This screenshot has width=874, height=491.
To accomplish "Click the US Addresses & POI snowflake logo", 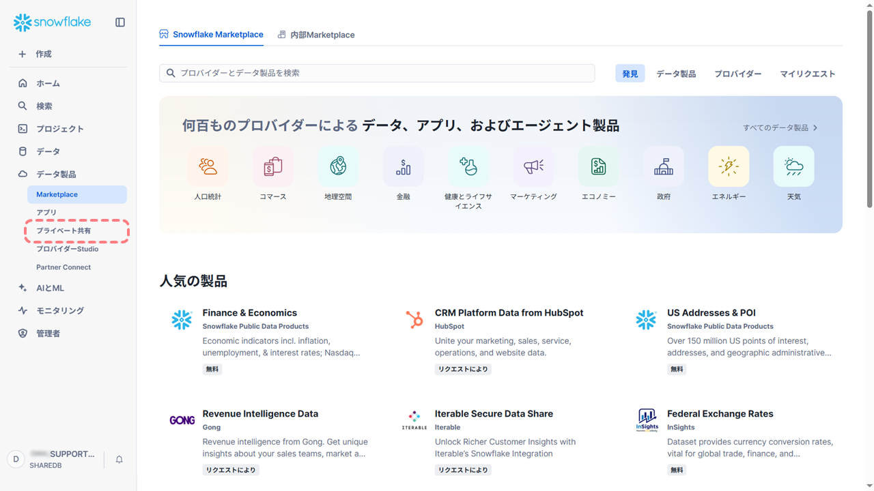I will coord(646,320).
